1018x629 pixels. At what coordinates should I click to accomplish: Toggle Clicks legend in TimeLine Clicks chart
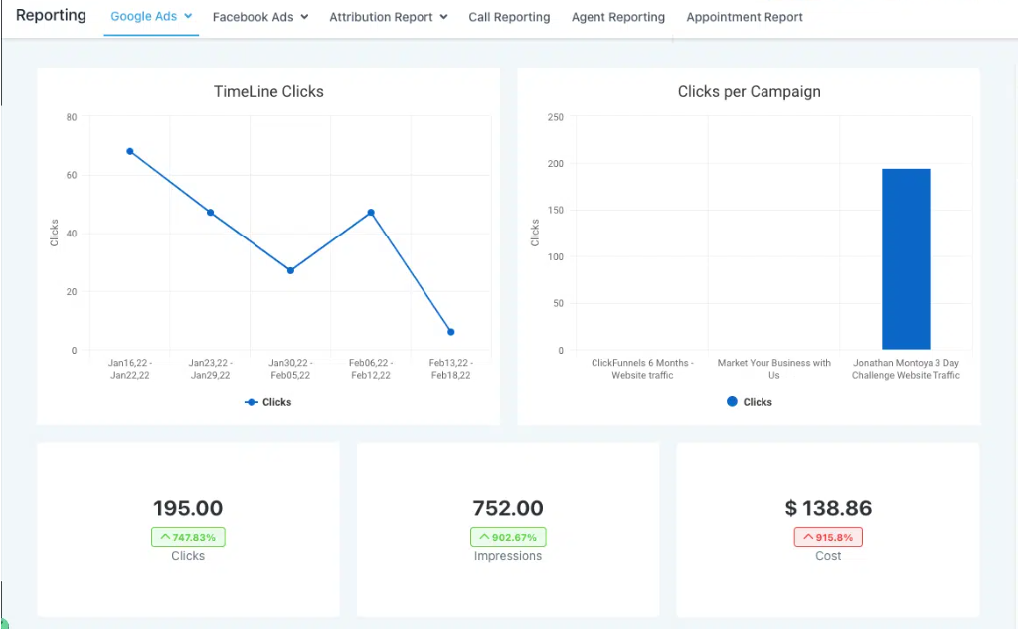pyautogui.click(x=267, y=402)
